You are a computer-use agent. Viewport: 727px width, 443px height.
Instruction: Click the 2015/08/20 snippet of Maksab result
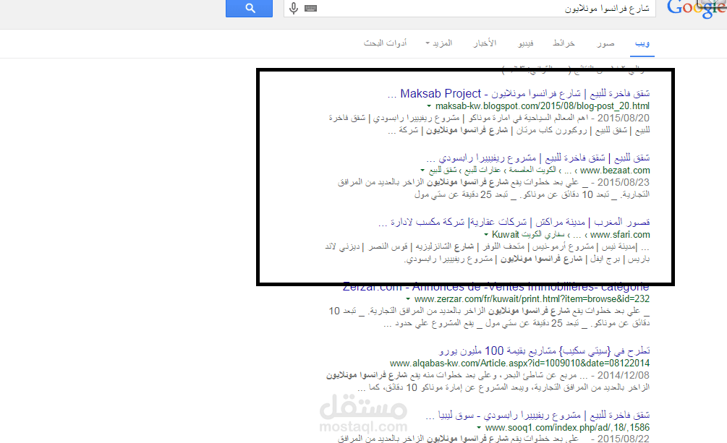click(489, 124)
